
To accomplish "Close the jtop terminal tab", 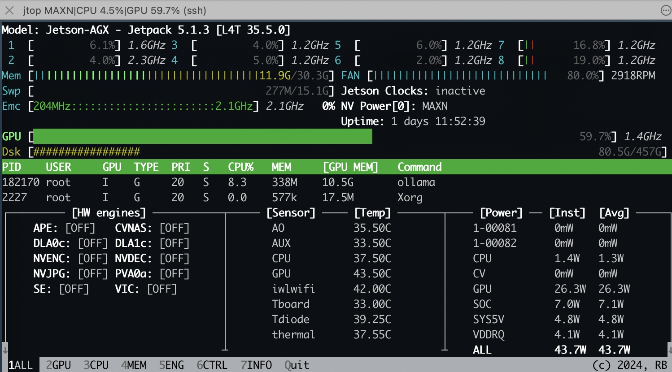I will [x=9, y=10].
